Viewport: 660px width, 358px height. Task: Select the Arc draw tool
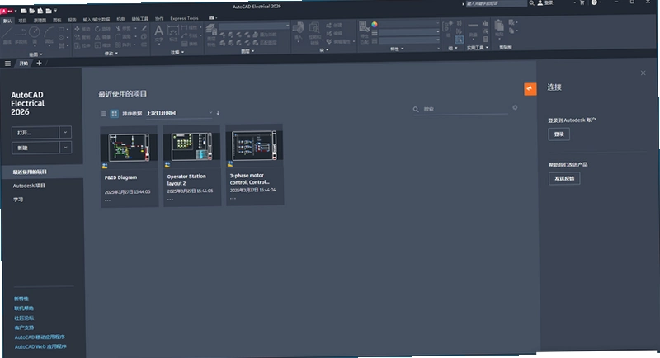[49, 35]
